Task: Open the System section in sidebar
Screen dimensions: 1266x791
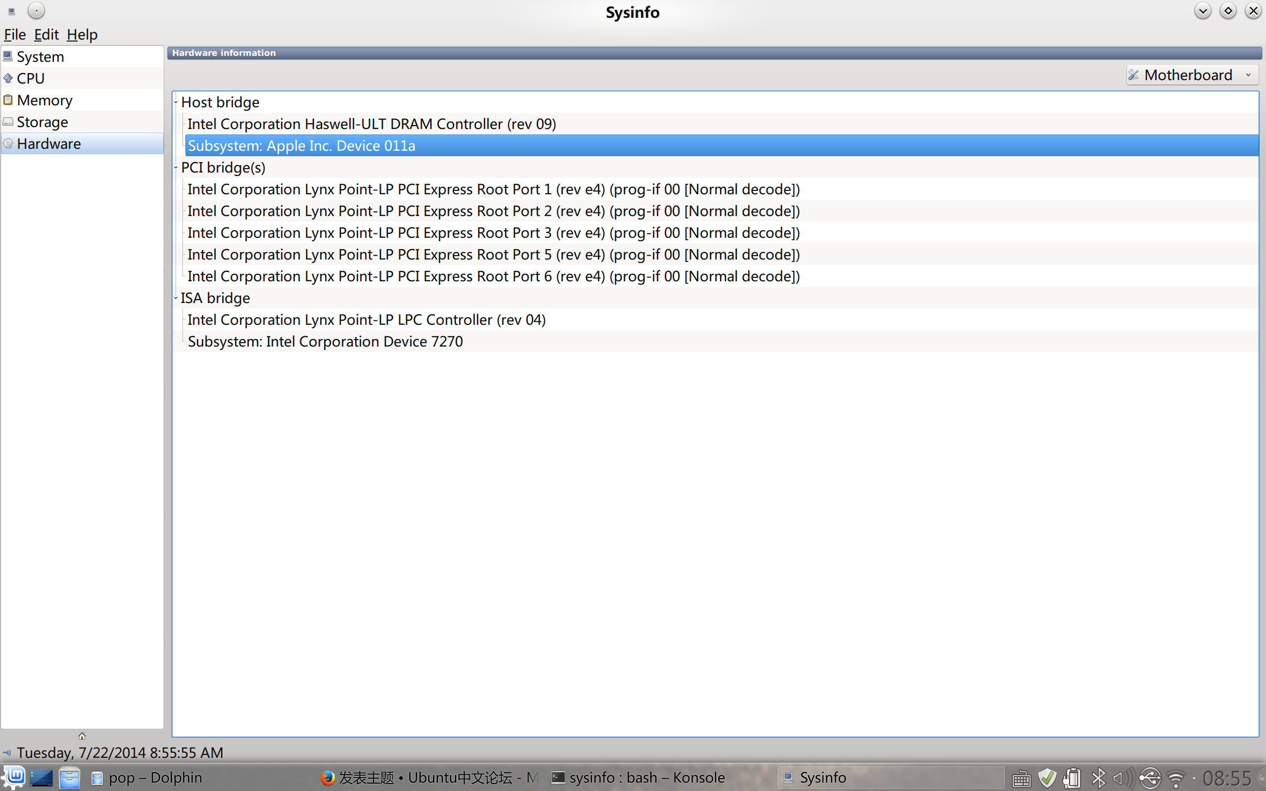Action: pos(82,56)
